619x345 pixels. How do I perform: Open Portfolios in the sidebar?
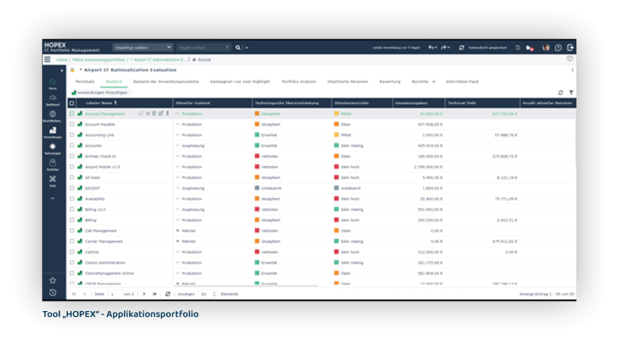[x=52, y=165]
